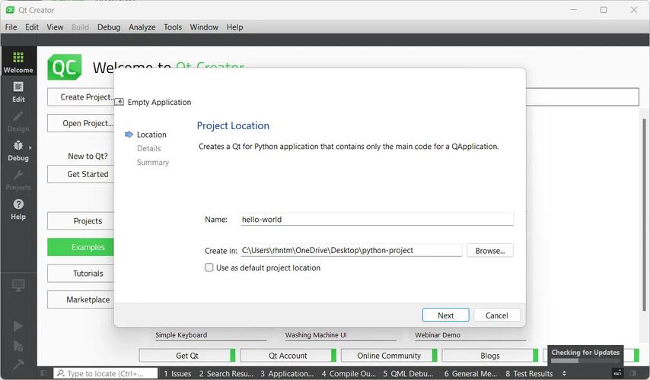Click Next in project wizard
This screenshot has height=380, width=650.
coord(445,315)
